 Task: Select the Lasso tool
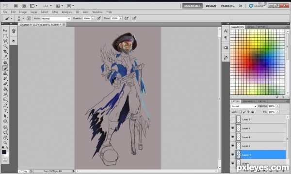coord(5,41)
